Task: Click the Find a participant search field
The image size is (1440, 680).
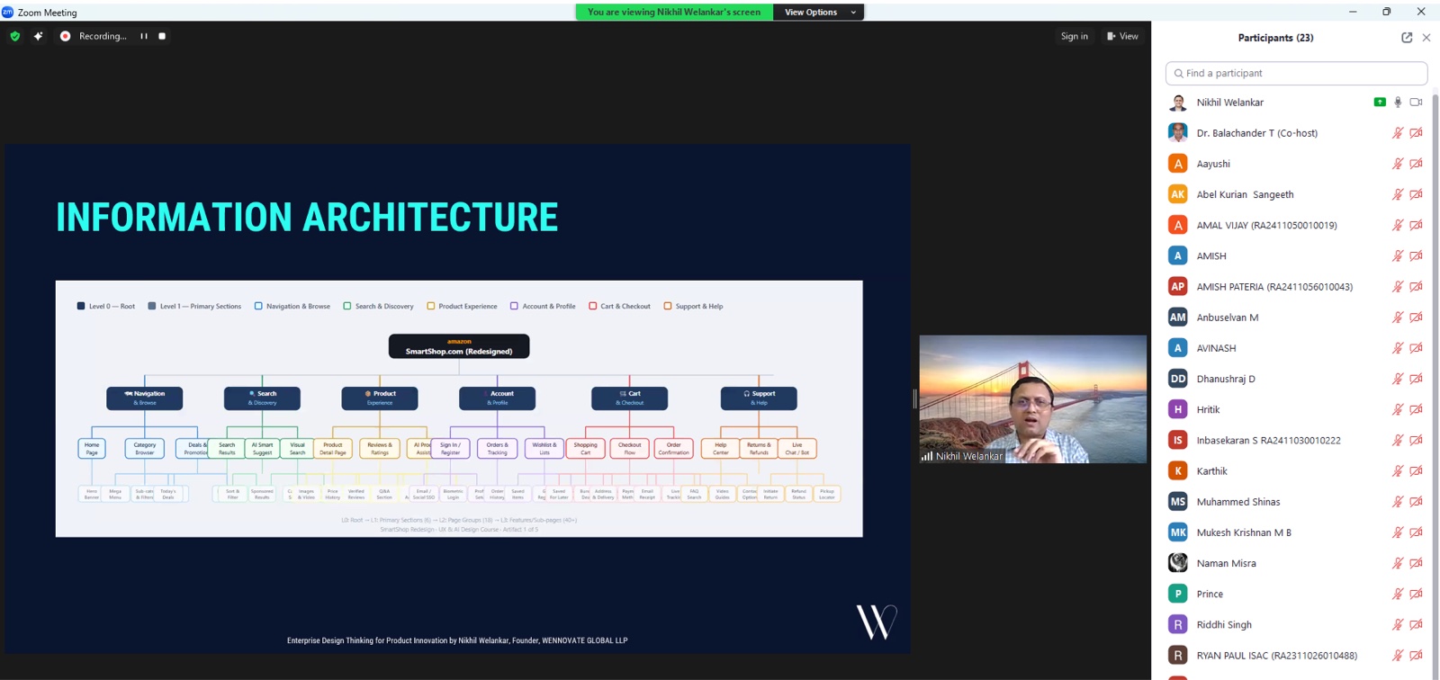Action: click(x=1296, y=73)
